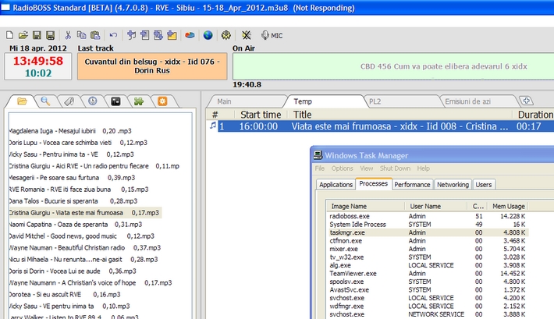554x319 pixels.
Task: Click the Add folder icon with plus
Action: click(172, 35)
